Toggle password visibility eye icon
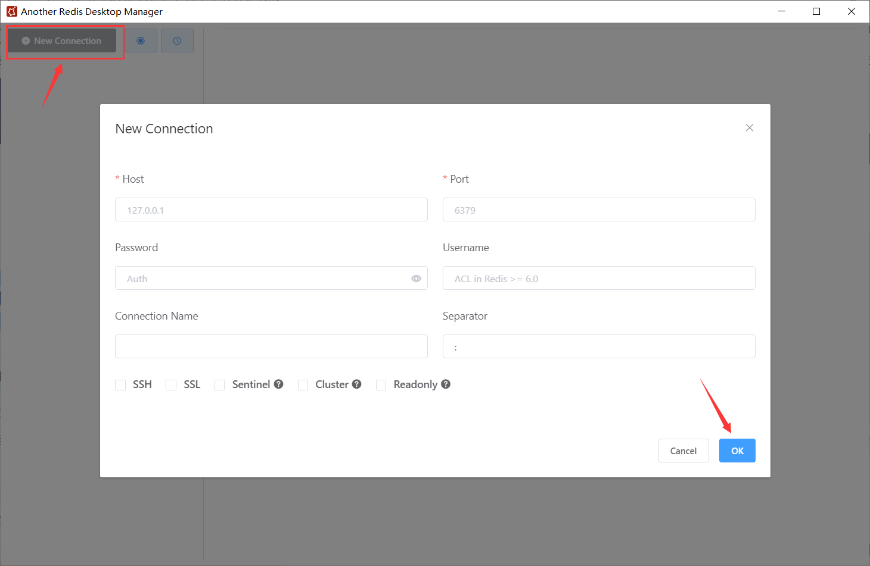This screenshot has height=566, width=870. click(x=416, y=279)
